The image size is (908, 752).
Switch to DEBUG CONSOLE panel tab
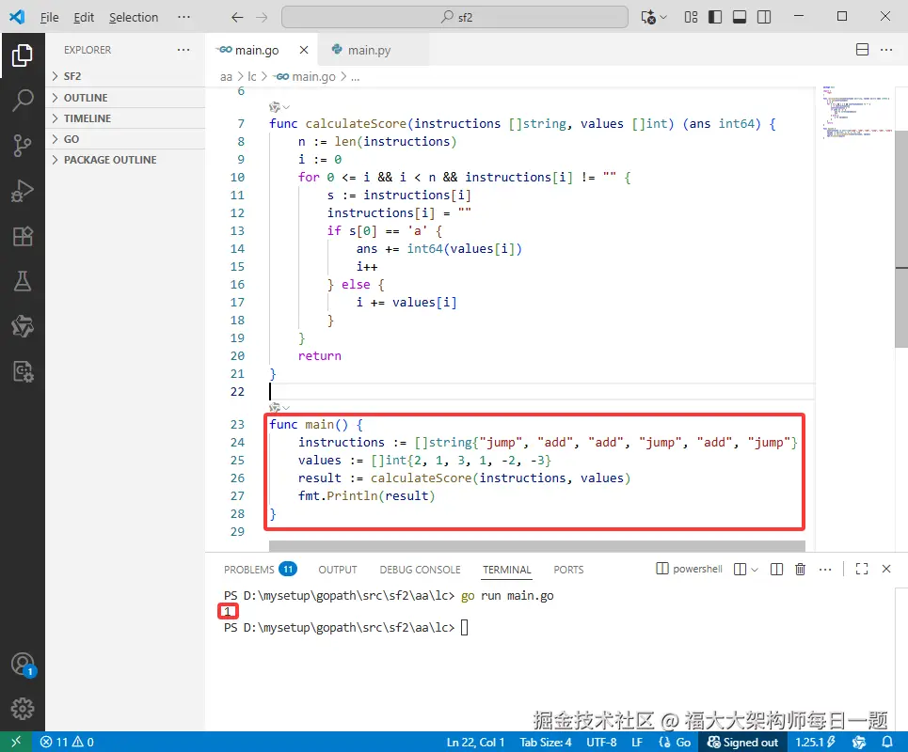click(420, 570)
